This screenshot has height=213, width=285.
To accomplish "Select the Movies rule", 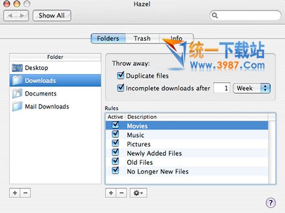I will pyautogui.click(x=187, y=126).
